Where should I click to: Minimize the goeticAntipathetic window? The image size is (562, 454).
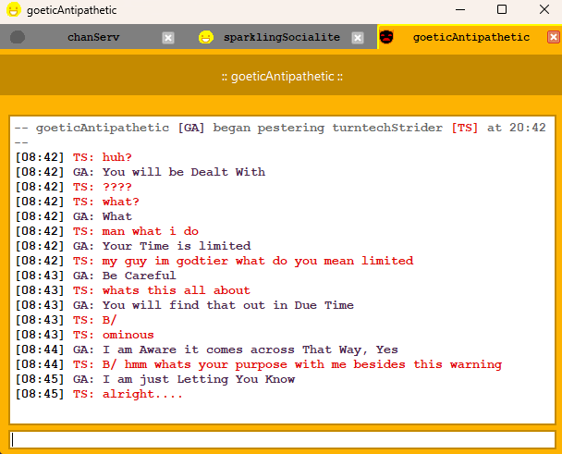click(x=460, y=9)
